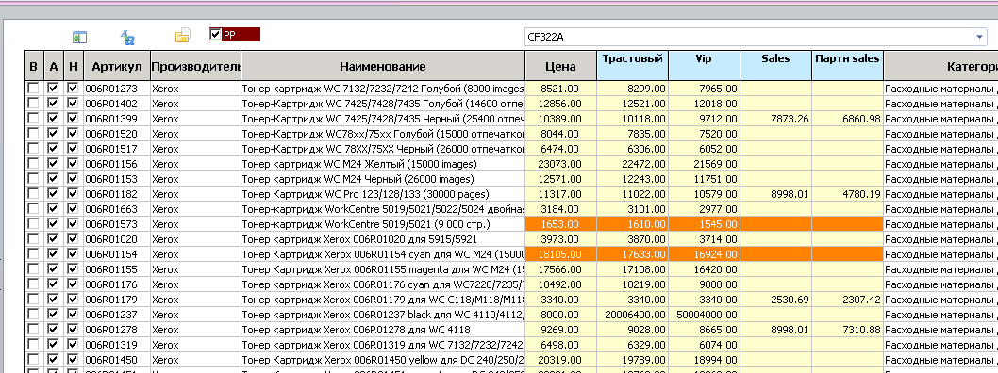Uncheck the H checkbox for 006R01156
The image size is (998, 373).
click(x=73, y=163)
